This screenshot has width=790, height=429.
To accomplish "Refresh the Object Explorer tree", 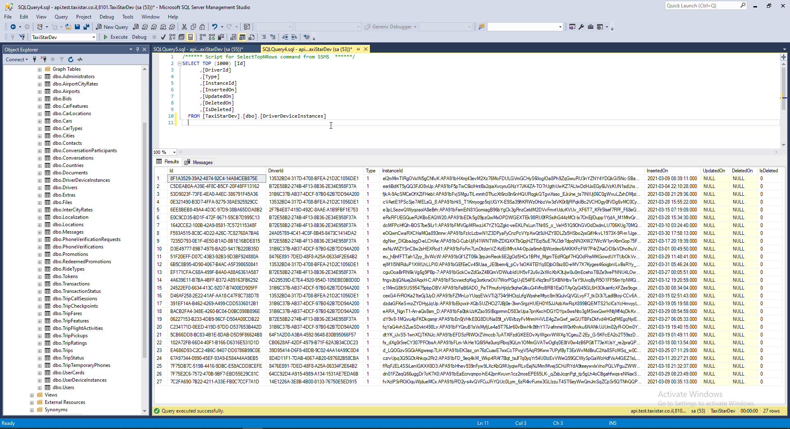I will [x=70, y=60].
